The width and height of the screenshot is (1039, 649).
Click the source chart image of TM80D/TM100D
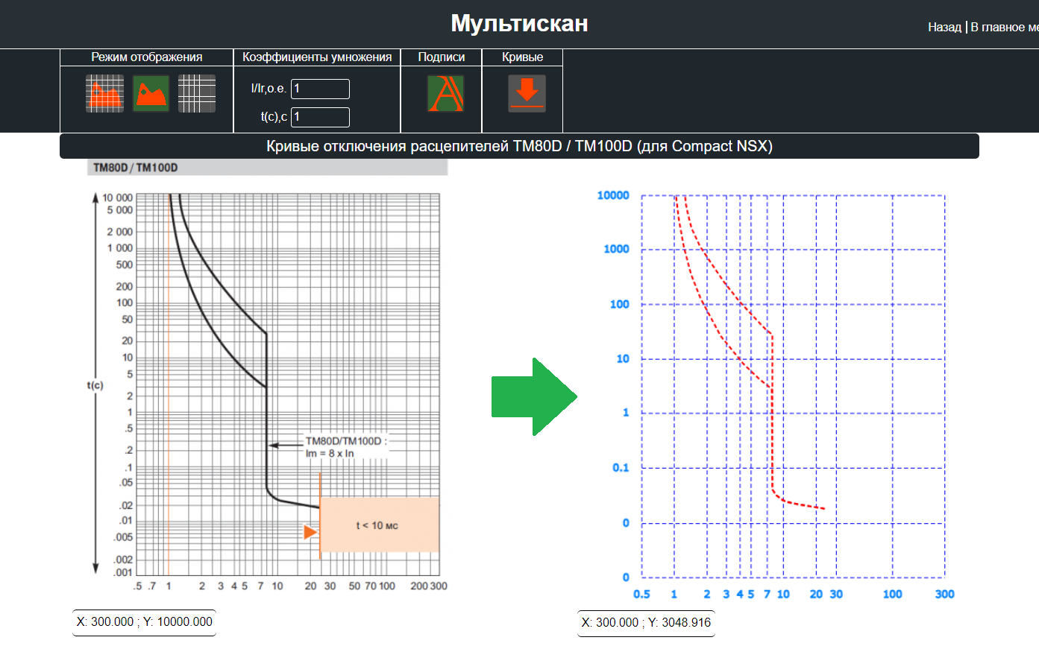(268, 376)
